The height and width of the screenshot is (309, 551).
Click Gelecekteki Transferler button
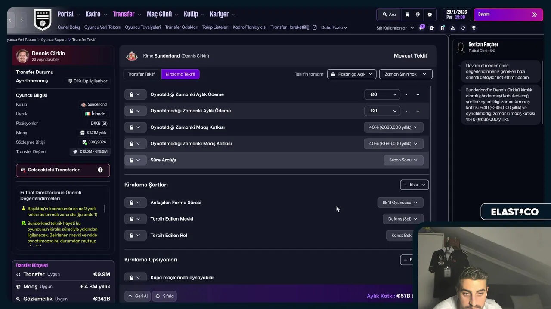pos(63,170)
